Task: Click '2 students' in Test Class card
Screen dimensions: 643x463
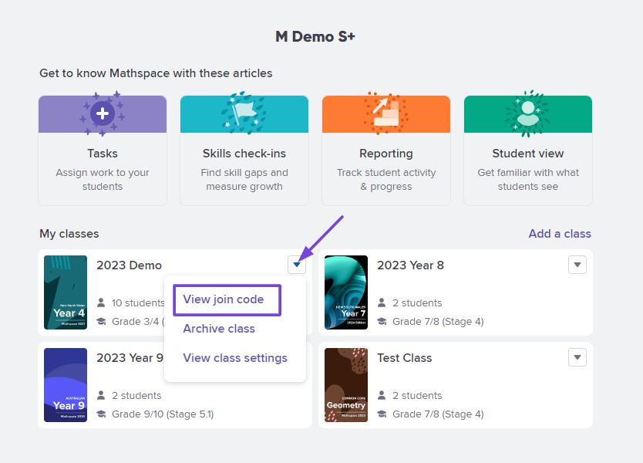Action: pyautogui.click(x=417, y=395)
